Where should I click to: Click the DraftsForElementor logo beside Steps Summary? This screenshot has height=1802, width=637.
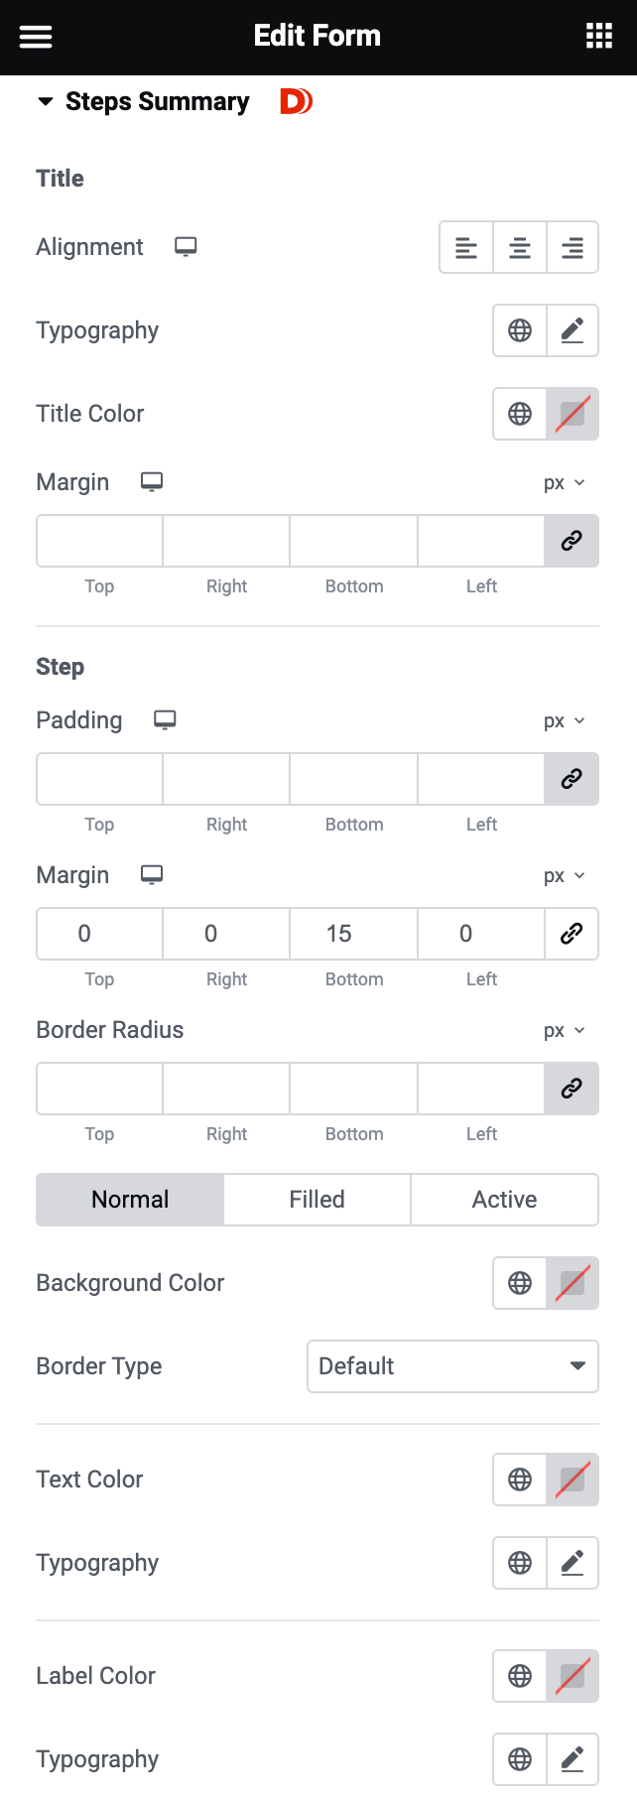click(295, 100)
